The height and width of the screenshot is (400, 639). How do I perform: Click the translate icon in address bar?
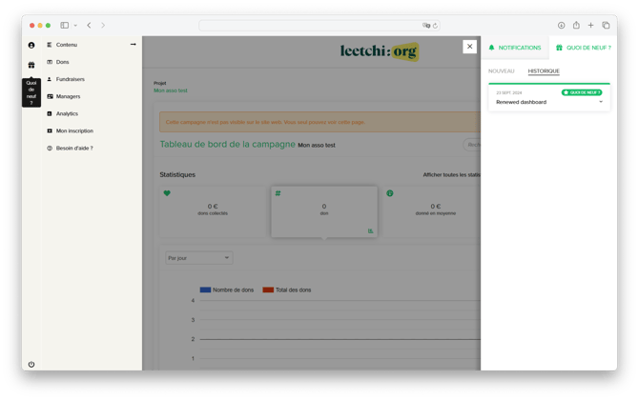[426, 25]
